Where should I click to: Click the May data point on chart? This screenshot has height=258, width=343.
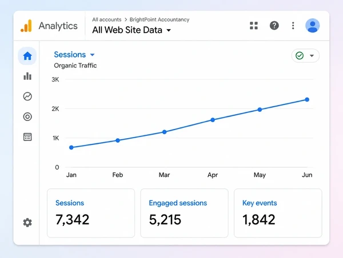coord(260,110)
